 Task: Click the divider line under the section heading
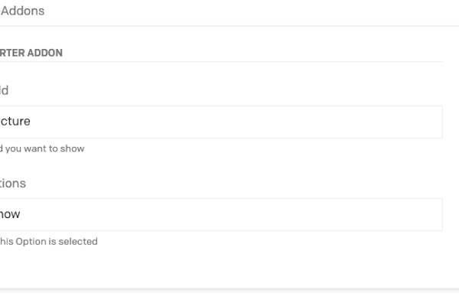coord(229,62)
